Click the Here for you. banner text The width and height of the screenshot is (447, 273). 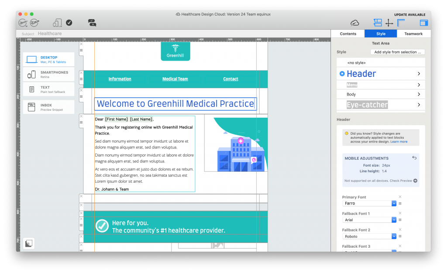click(130, 223)
